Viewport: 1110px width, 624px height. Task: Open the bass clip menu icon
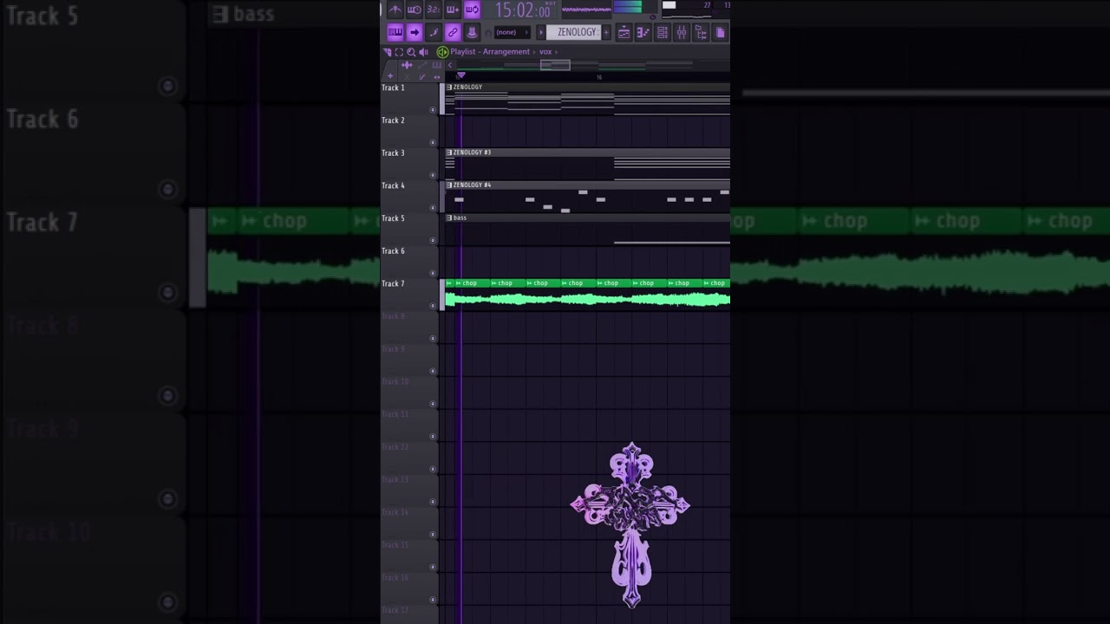(x=449, y=218)
